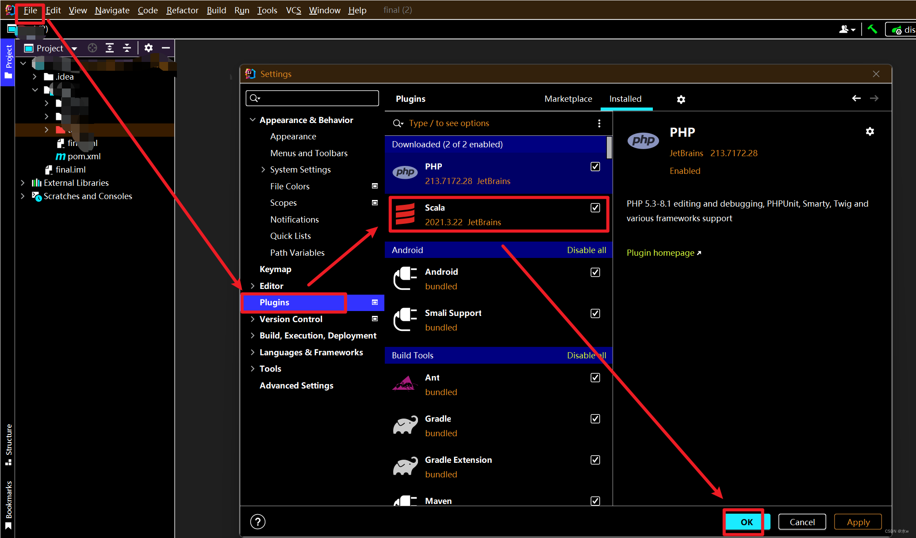Click the Apply button
The image size is (916, 538).
858,522
